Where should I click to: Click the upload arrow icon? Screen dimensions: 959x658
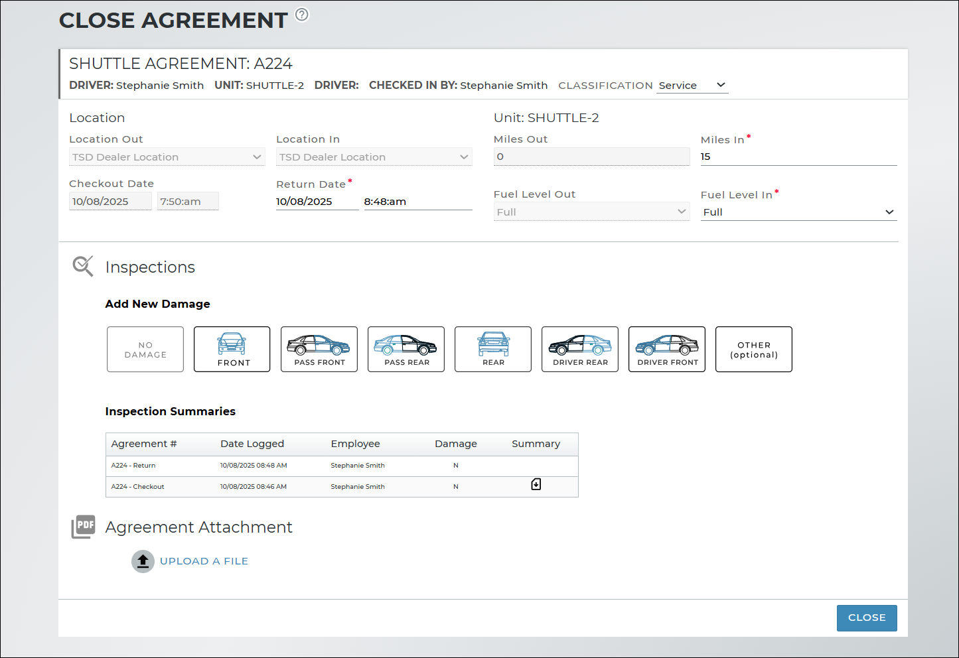[143, 561]
